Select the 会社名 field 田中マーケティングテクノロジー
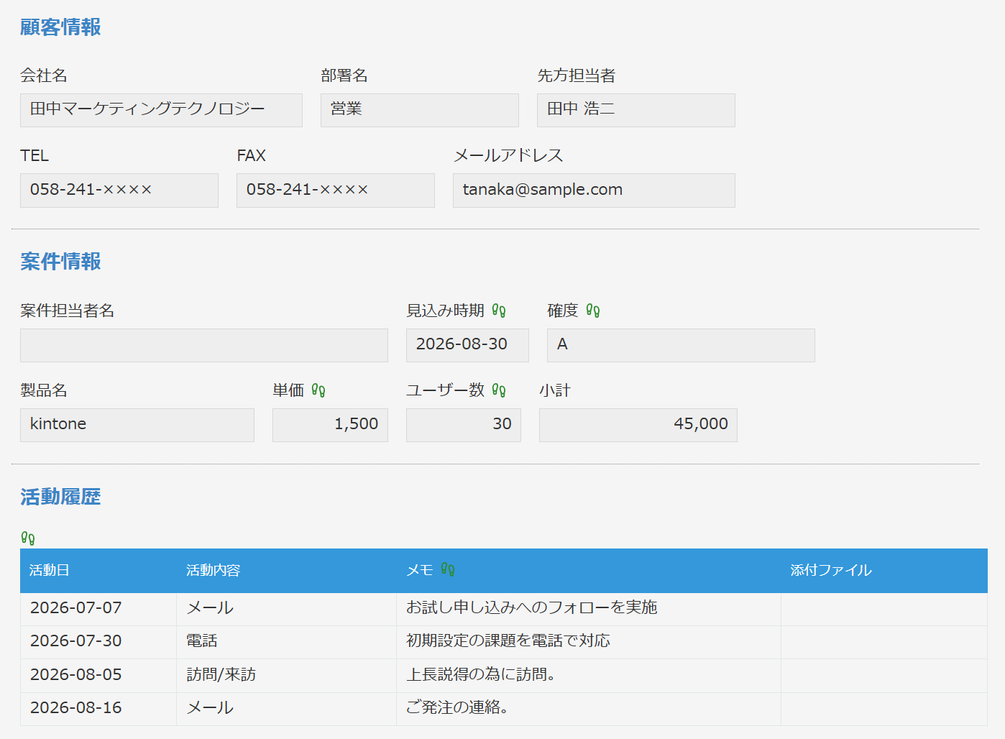Screen dimensions: 1005x739 point(161,110)
